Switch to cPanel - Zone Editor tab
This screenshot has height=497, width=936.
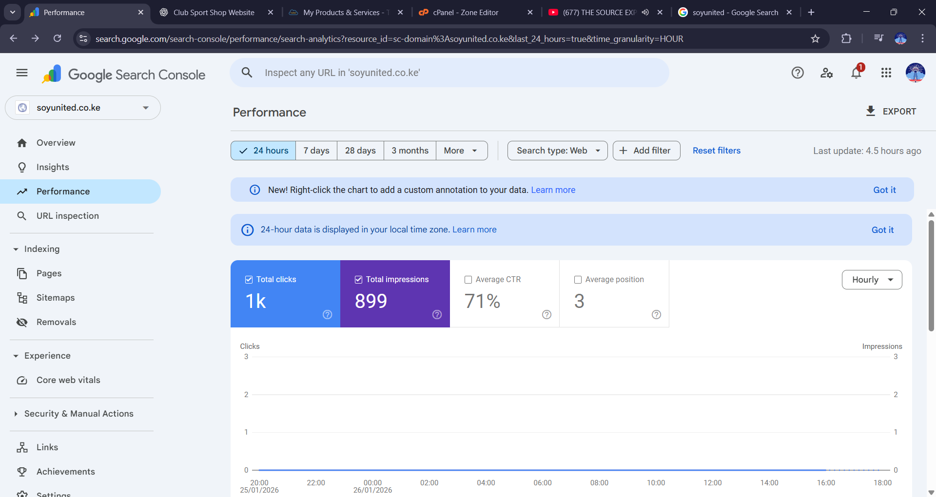[466, 13]
